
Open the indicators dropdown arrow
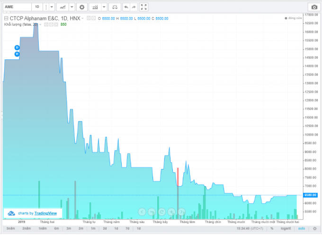coord(104,7)
